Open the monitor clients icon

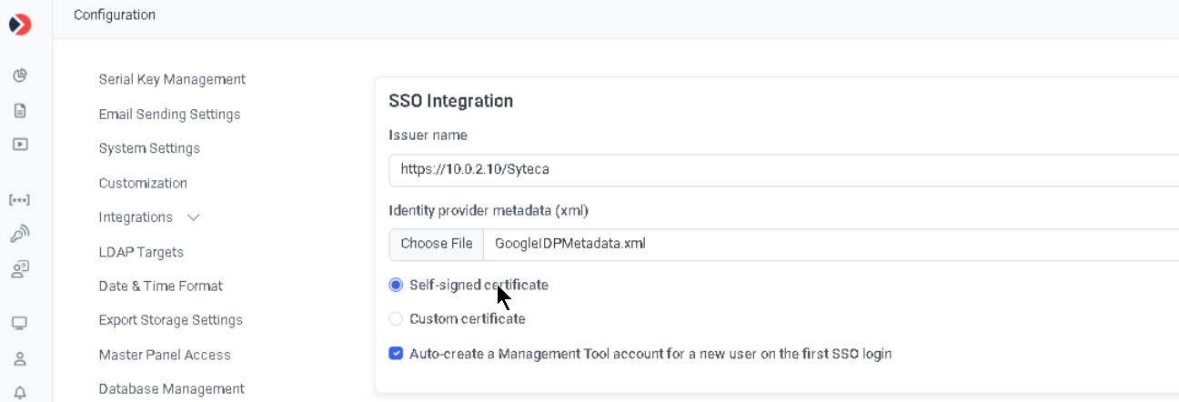pos(20,323)
